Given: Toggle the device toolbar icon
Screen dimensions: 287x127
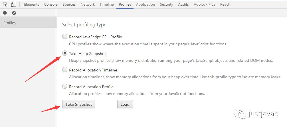Looking at the screenshot, I should [x=13, y=4].
